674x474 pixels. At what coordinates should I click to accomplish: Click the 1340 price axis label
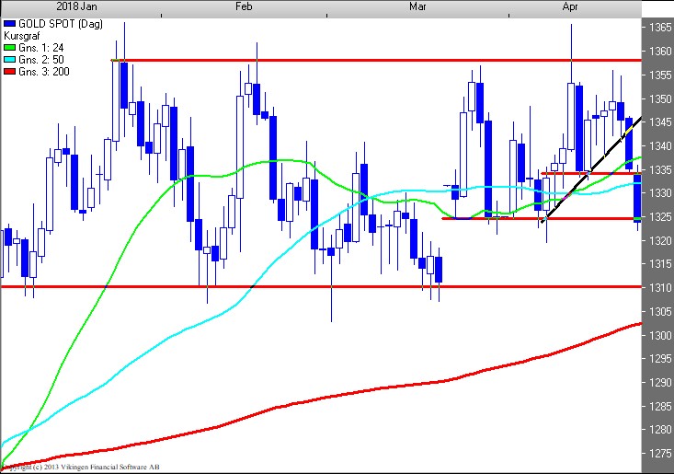click(x=660, y=146)
